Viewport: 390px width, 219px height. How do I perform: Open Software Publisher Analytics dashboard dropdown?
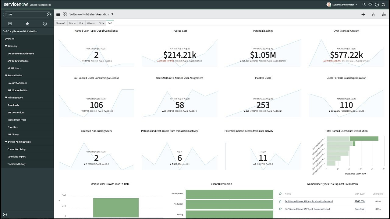(x=112, y=14)
